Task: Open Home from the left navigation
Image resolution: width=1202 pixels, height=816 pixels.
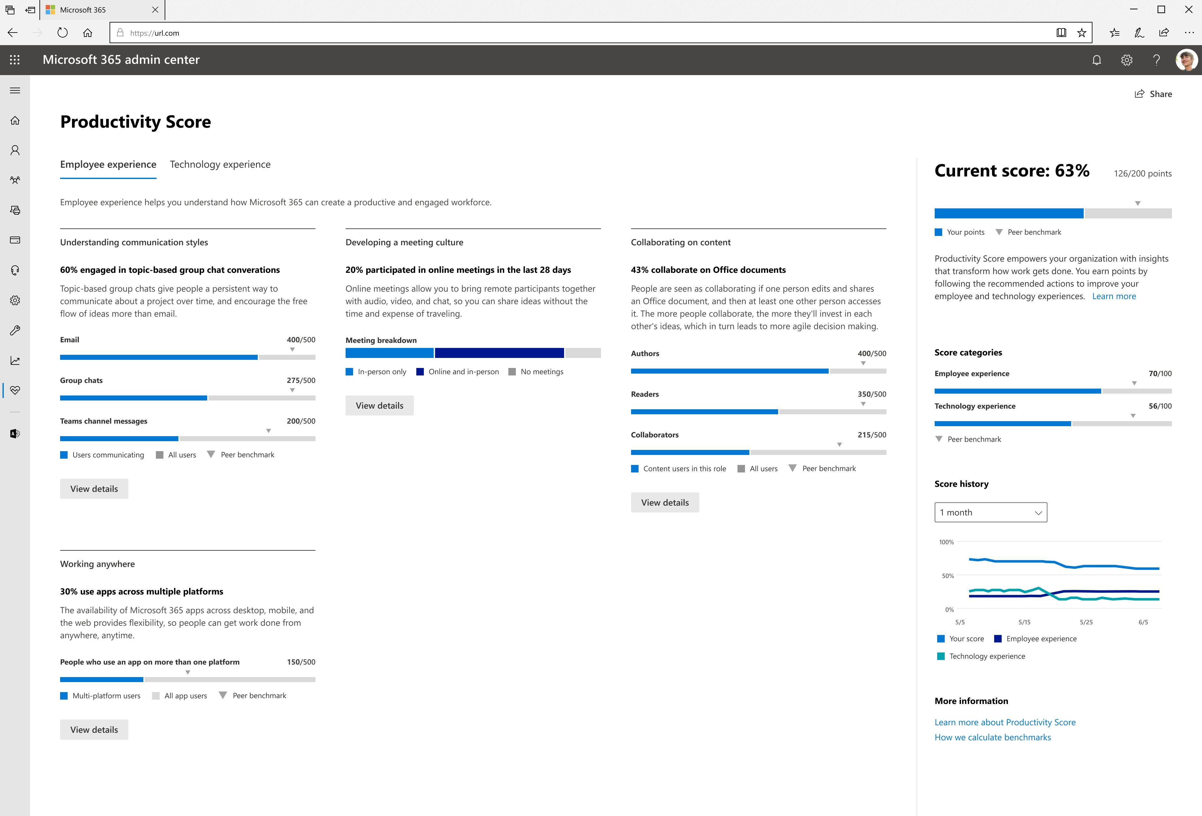Action: pos(15,120)
